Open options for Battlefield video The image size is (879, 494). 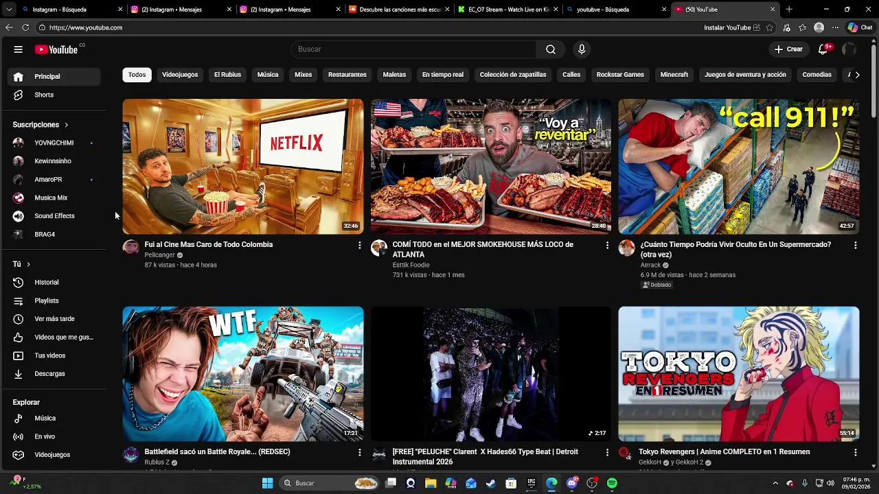[x=359, y=452]
